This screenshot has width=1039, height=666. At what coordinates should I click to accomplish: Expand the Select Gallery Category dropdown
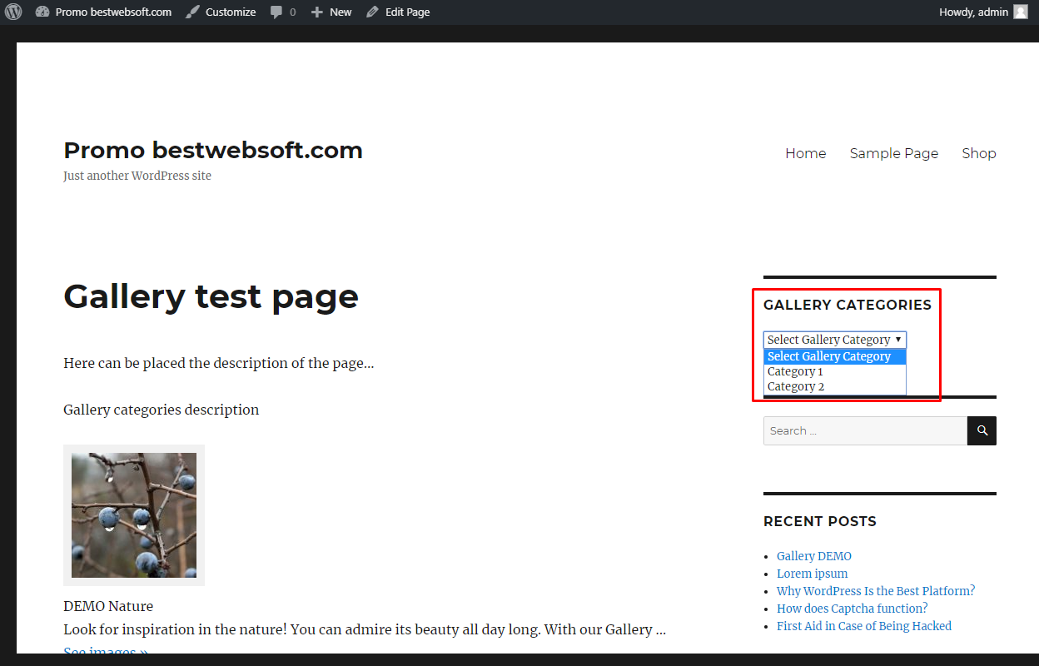[835, 340]
